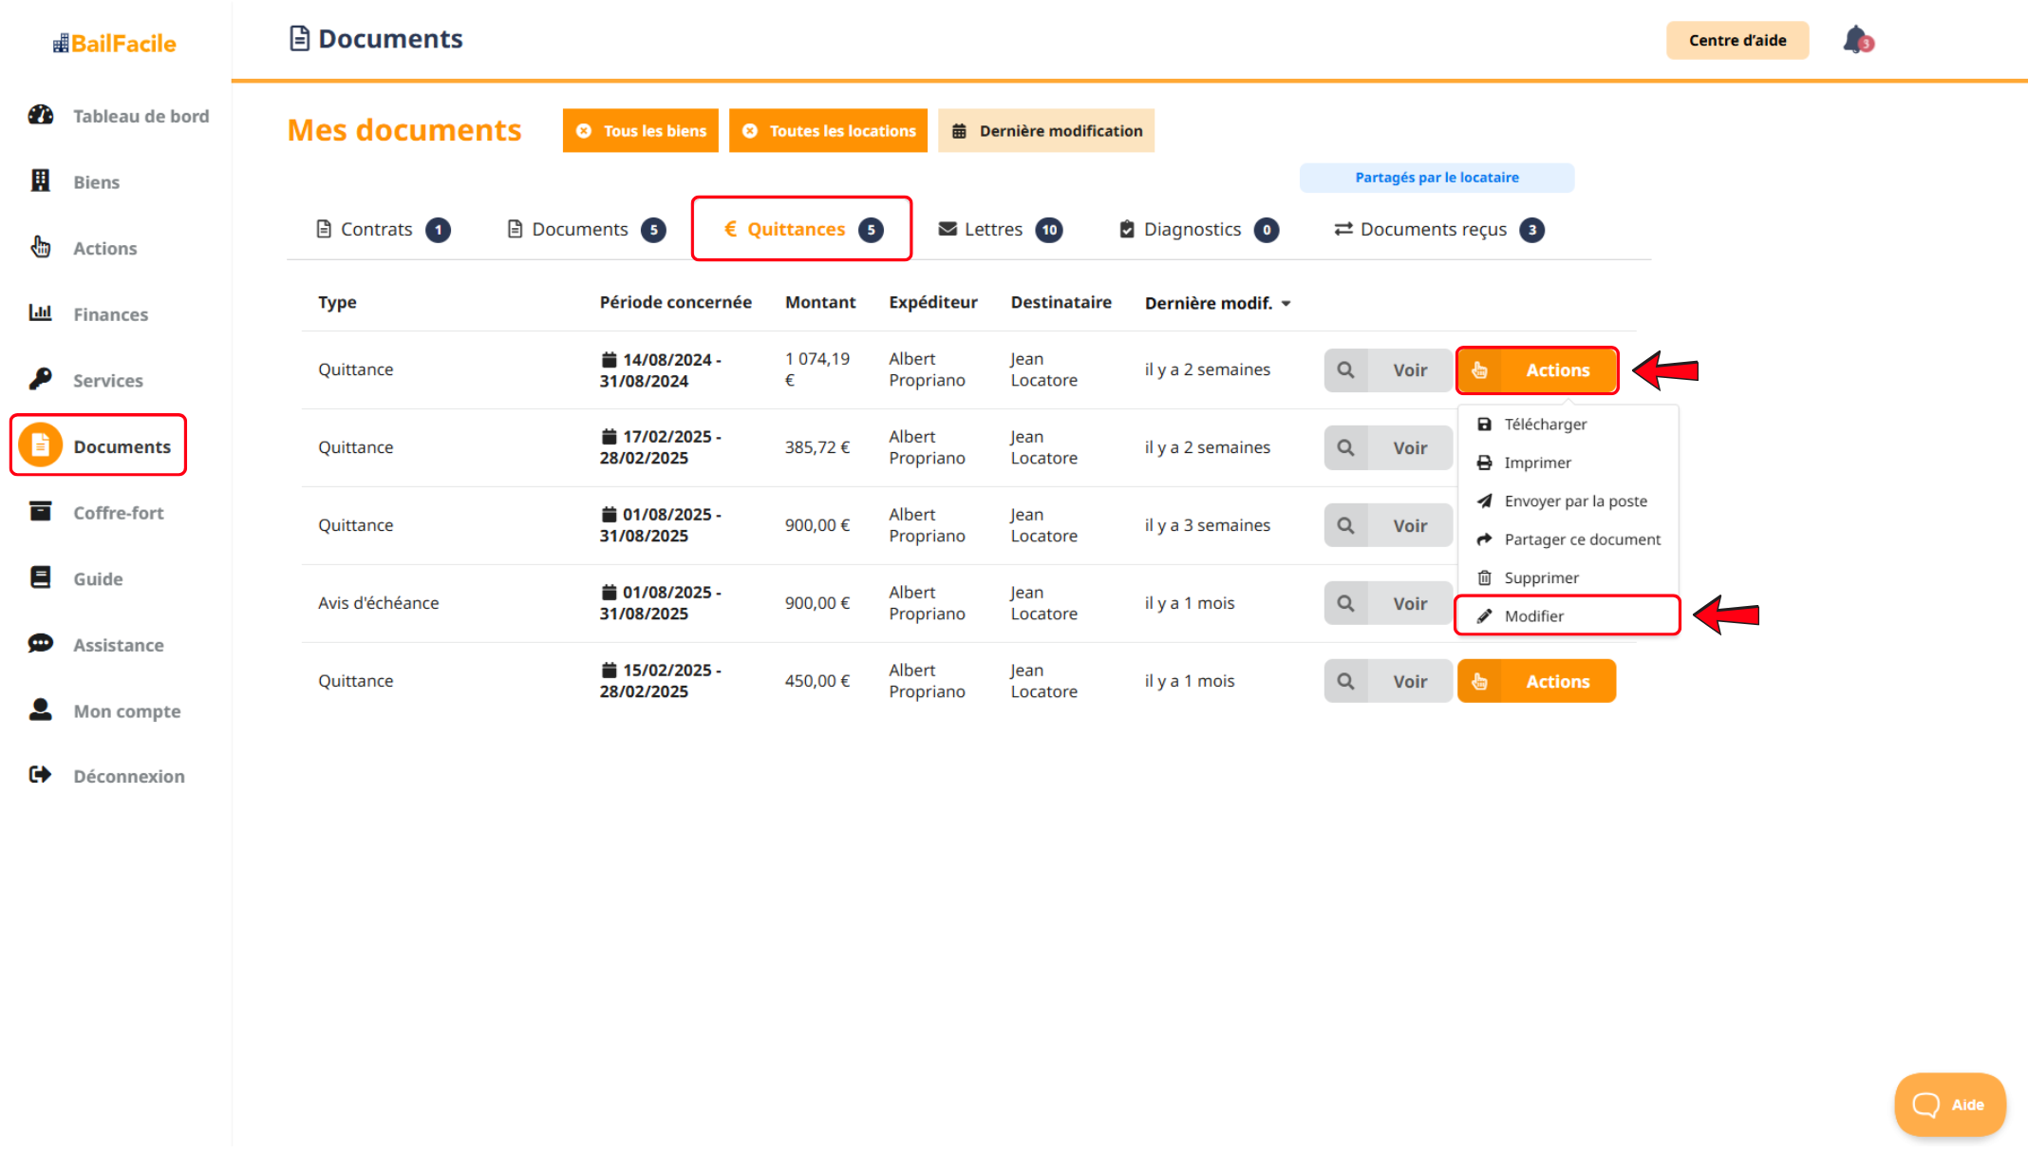Open the Centre d'aide button
This screenshot has height=1154, width=2028.
(1737, 40)
